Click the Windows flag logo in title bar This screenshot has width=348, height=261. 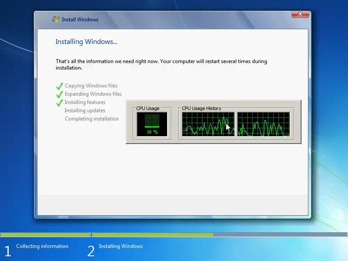click(x=56, y=19)
